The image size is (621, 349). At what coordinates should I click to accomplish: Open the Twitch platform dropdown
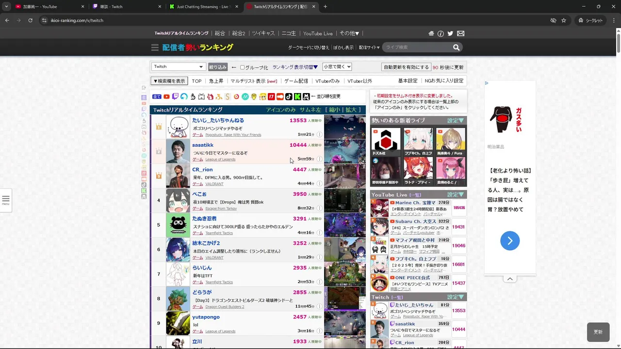[178, 67]
